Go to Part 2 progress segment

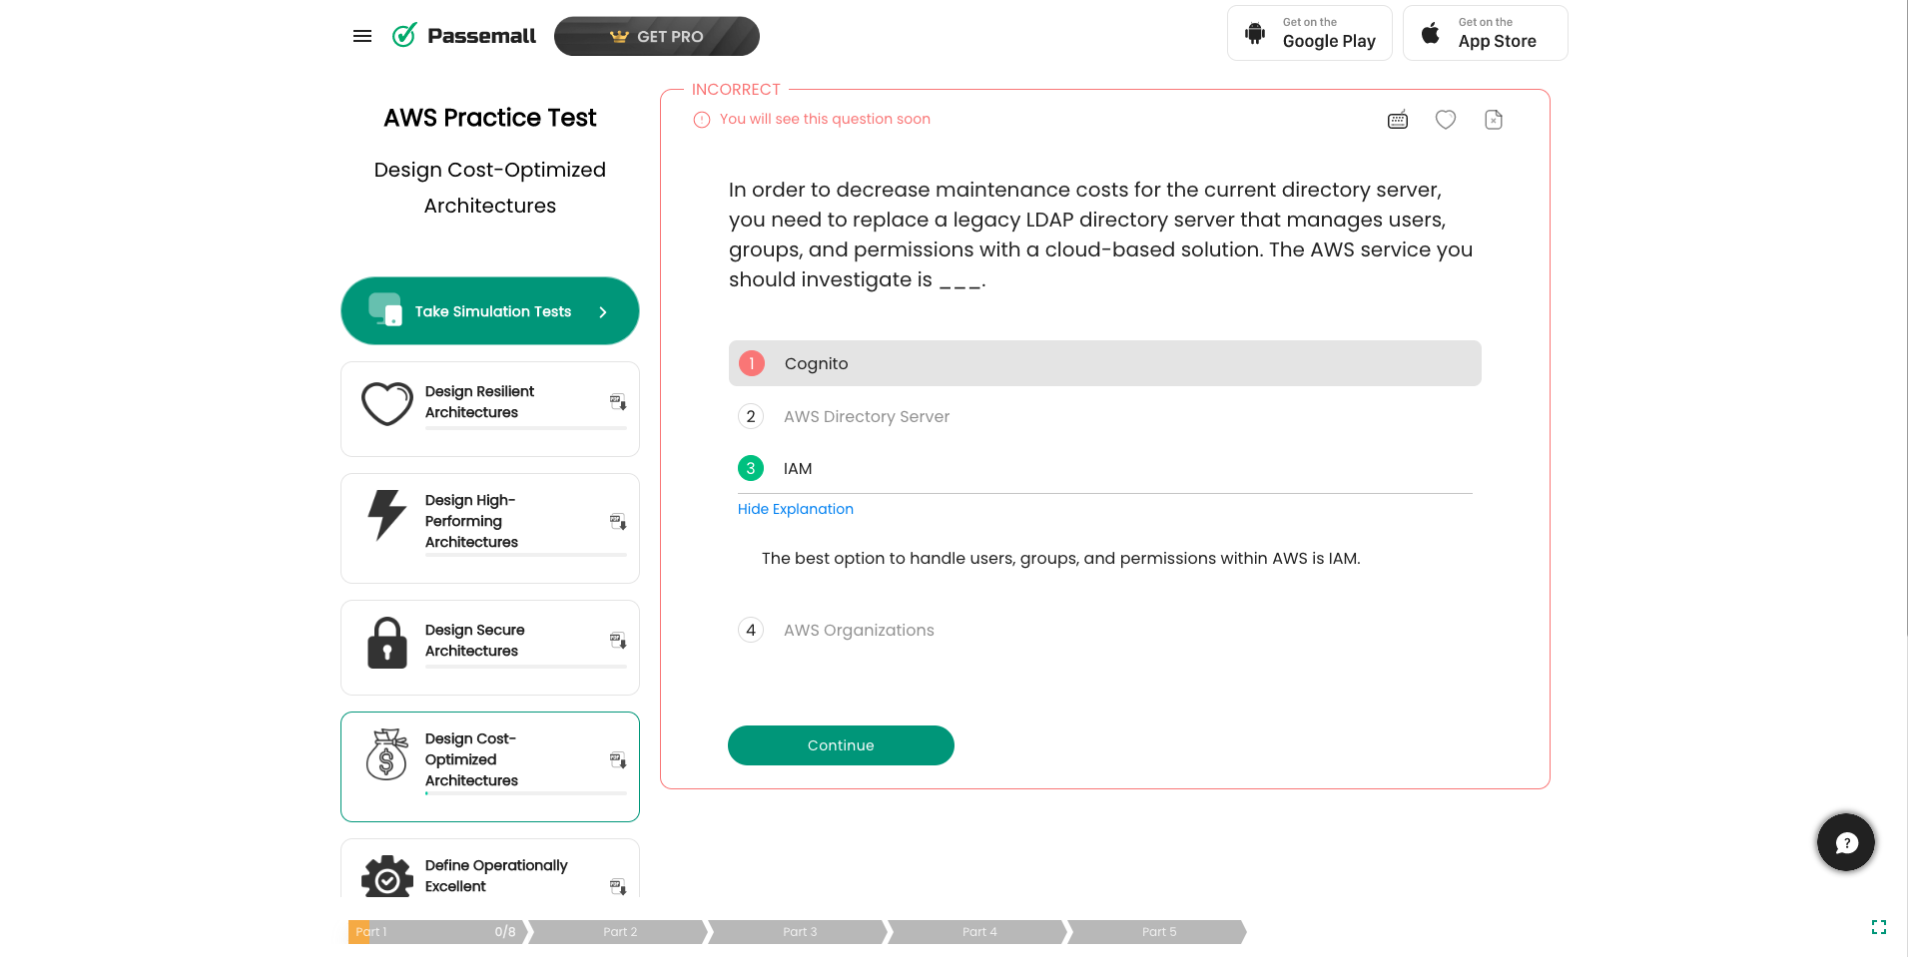click(619, 932)
